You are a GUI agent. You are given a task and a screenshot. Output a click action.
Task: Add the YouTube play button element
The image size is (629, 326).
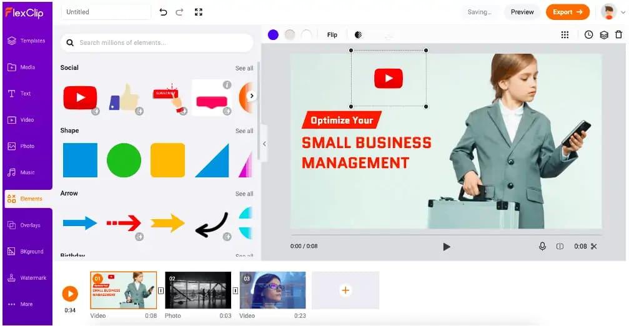(x=80, y=97)
